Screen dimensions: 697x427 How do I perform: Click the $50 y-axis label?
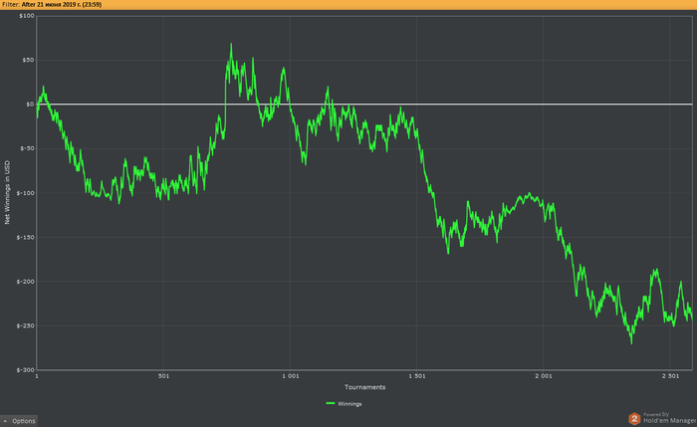[28, 60]
